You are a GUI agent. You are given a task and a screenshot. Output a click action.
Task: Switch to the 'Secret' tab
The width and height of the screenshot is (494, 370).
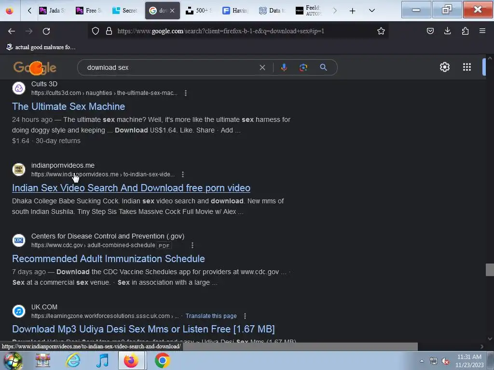click(125, 11)
